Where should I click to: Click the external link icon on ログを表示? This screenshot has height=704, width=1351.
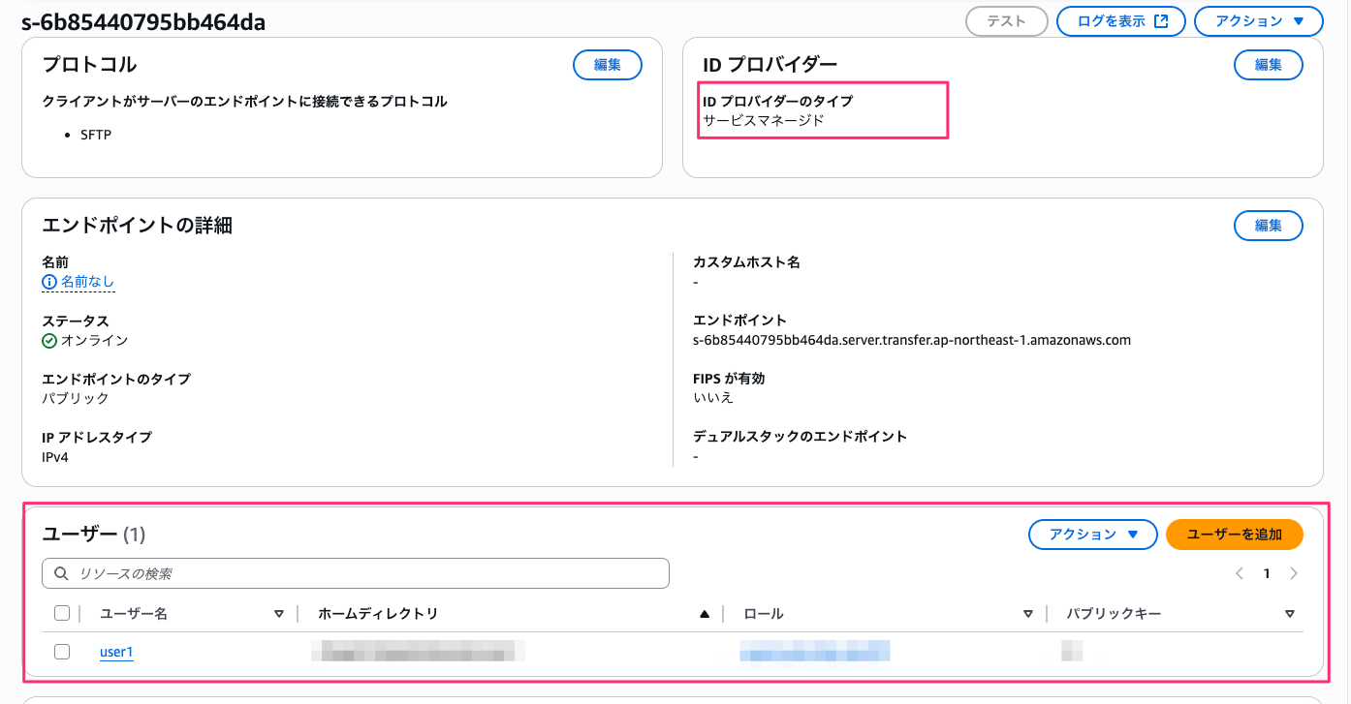pos(1161,21)
